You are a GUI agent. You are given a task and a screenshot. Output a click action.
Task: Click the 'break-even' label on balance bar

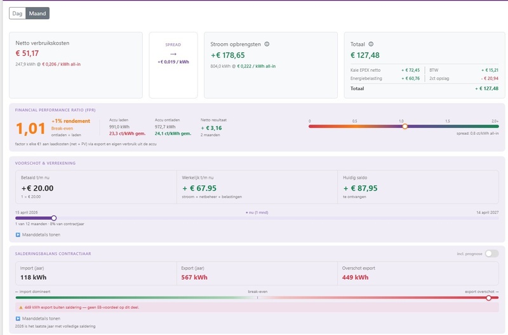258,292
